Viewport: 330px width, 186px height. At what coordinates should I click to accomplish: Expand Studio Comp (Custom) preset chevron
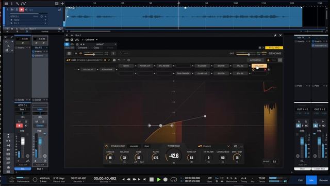point(228,146)
